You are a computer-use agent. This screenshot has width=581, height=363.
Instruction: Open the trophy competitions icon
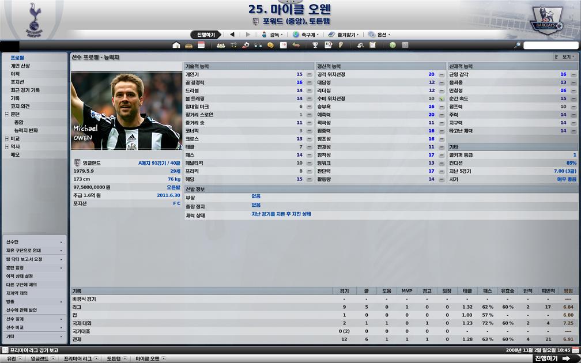click(x=315, y=45)
